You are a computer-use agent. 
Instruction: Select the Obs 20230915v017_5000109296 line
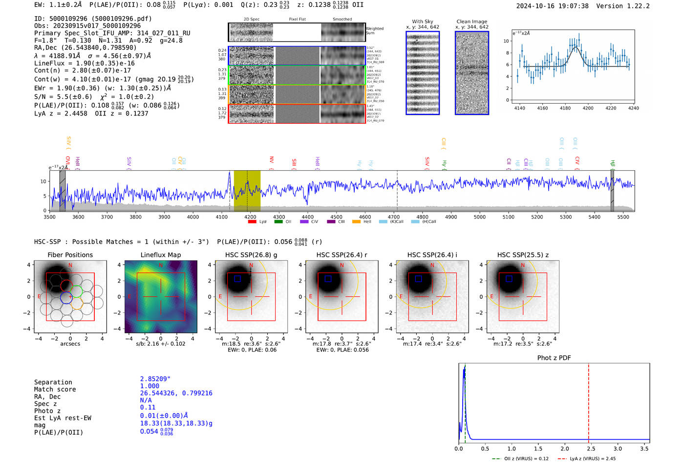pos(87,25)
